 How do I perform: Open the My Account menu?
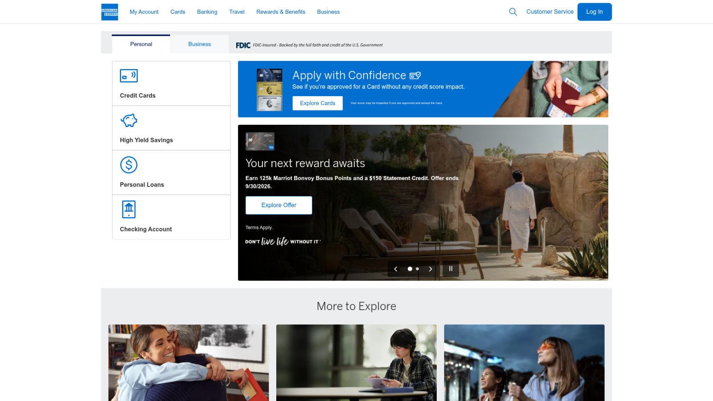pyautogui.click(x=144, y=12)
